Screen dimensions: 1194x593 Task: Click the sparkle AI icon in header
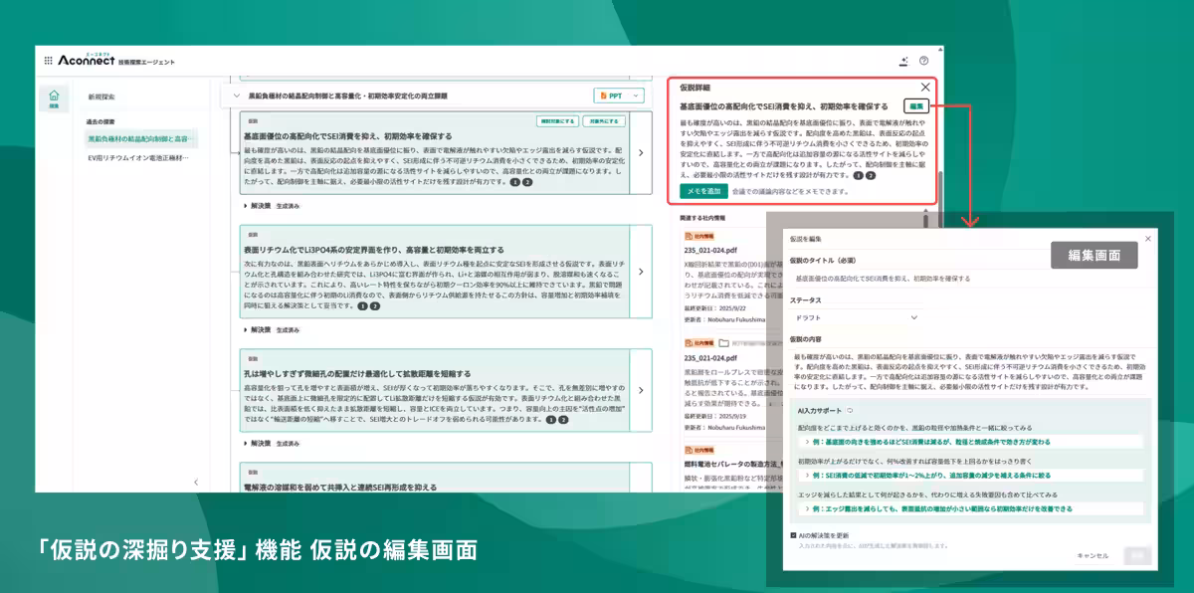903,61
